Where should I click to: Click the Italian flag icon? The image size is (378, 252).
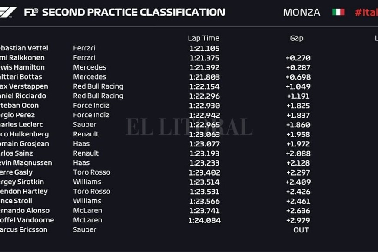pyautogui.click(x=338, y=12)
